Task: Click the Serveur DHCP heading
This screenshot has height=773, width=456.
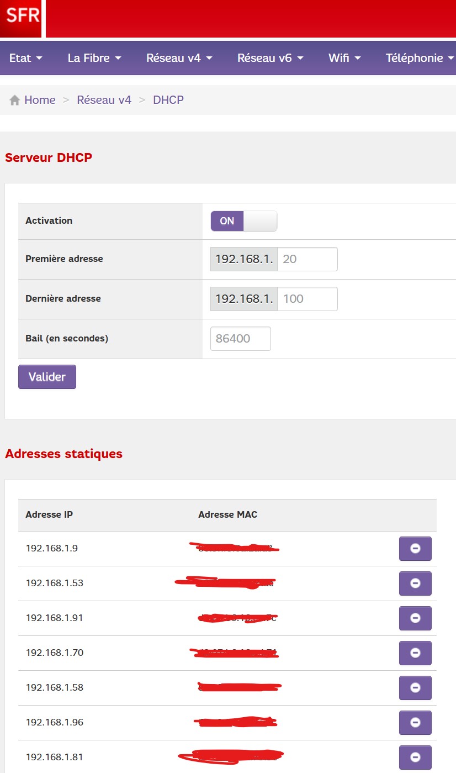Action: pyautogui.click(x=49, y=158)
